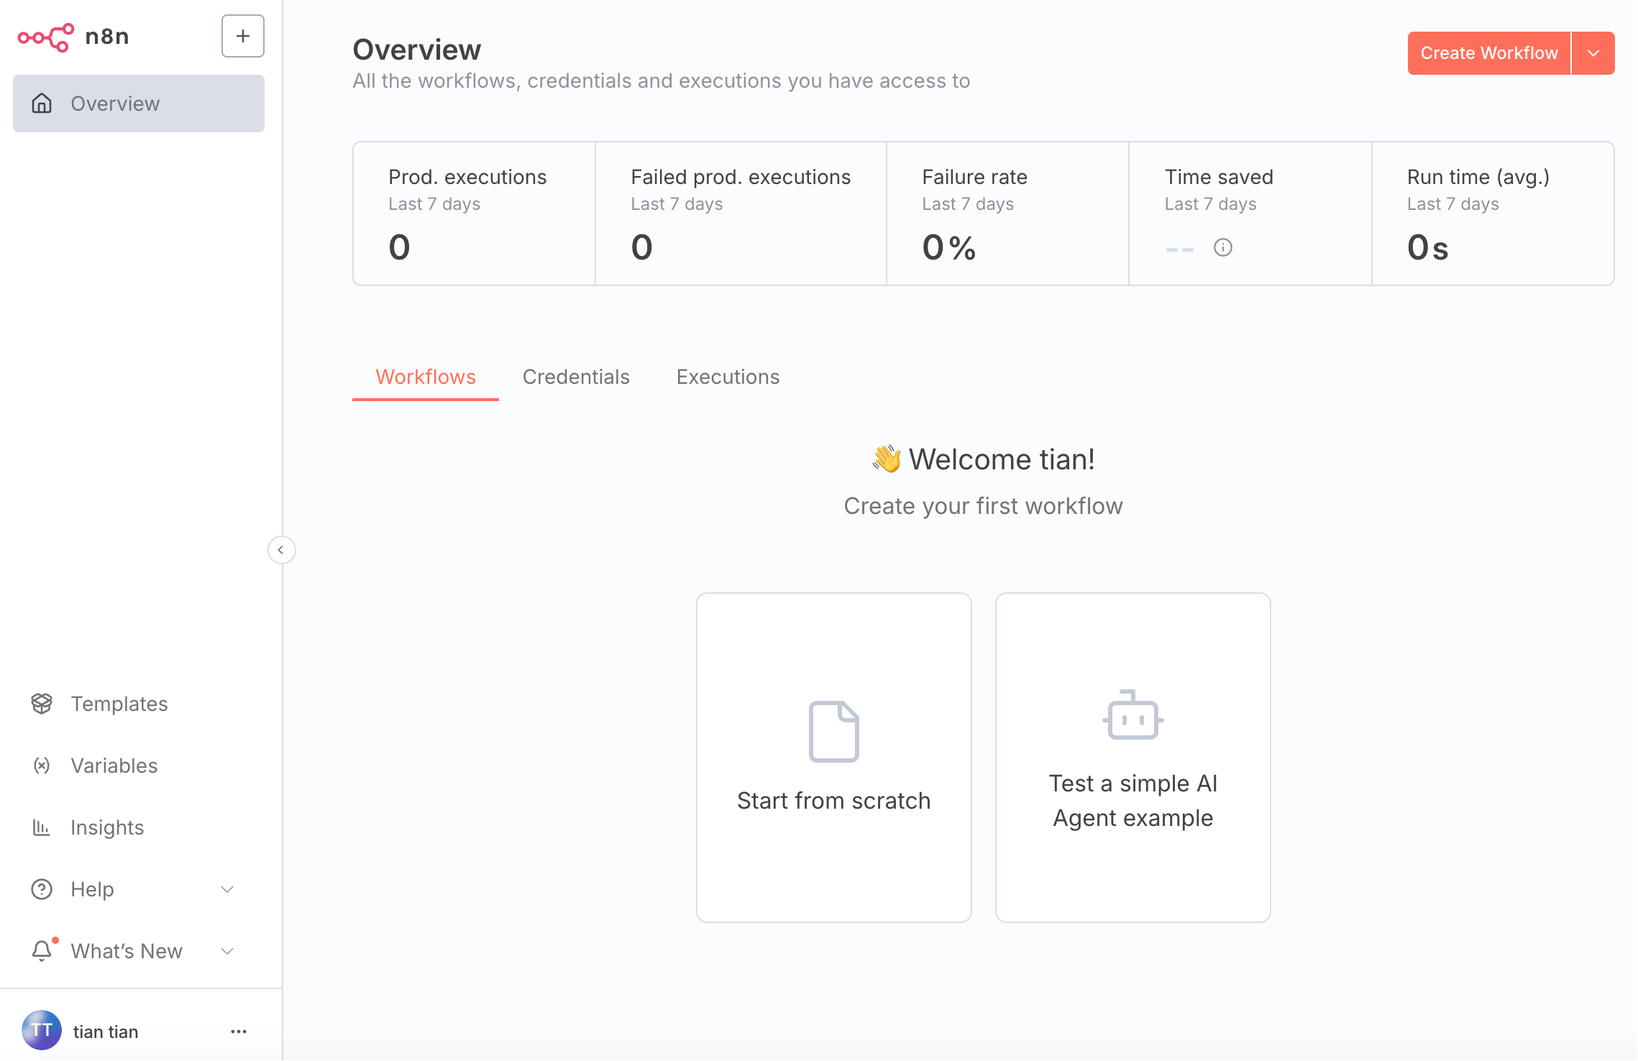Open user options three-dot menu

(239, 1032)
